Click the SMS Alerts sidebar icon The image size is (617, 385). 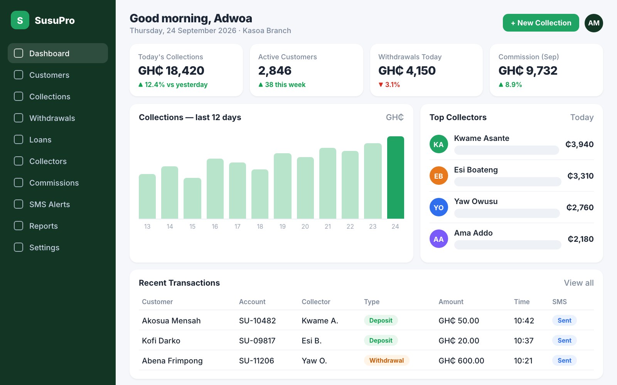click(19, 204)
